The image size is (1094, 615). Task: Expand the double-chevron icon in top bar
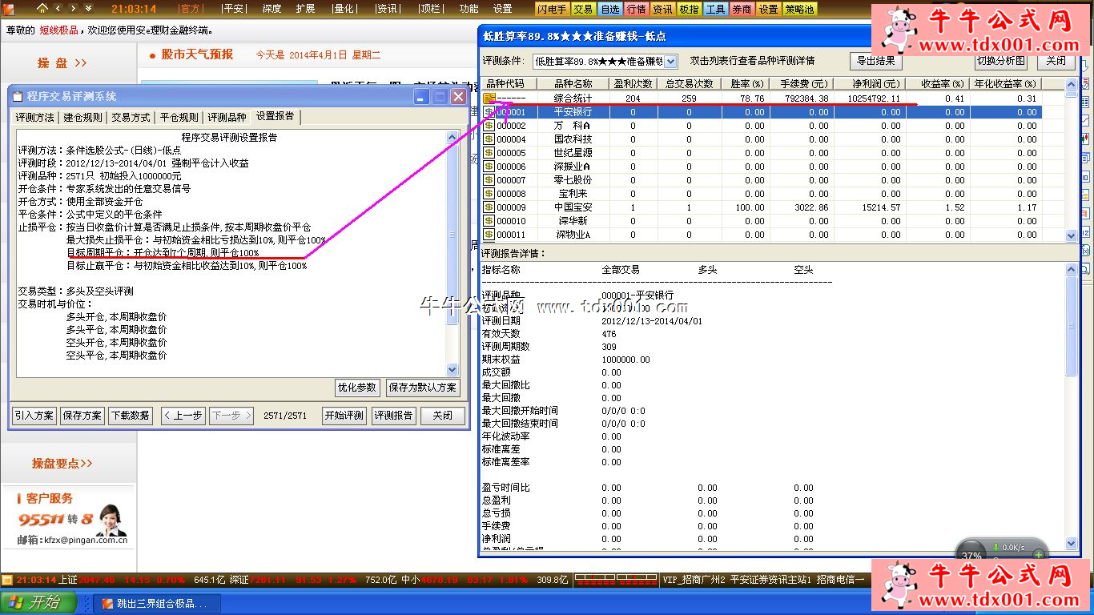coord(87,8)
